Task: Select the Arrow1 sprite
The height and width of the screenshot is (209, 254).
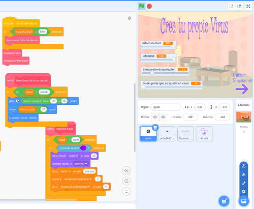Action: [x=204, y=134]
